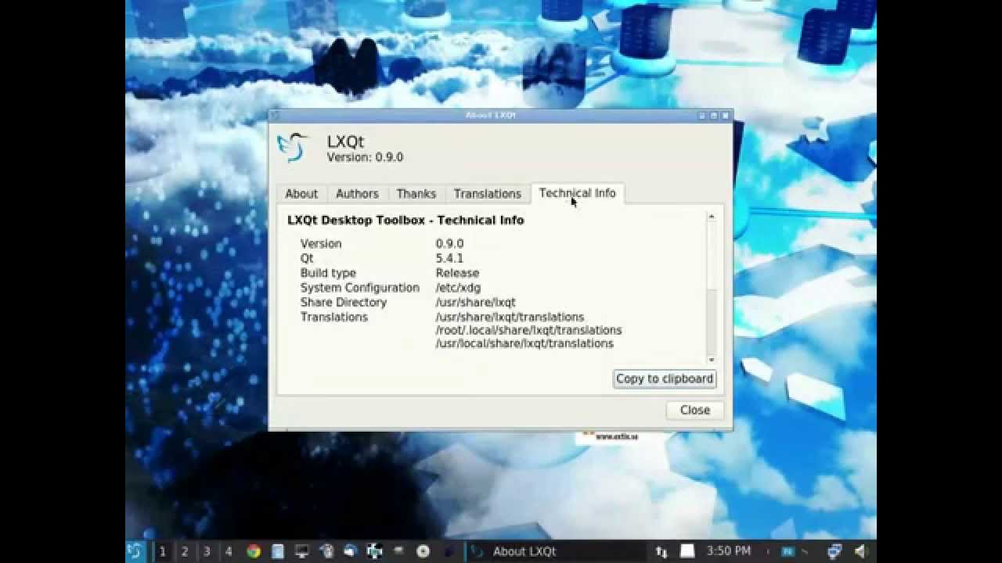Close the About LXQt window from title bar
Screen dimensions: 1002x563
(x=726, y=116)
